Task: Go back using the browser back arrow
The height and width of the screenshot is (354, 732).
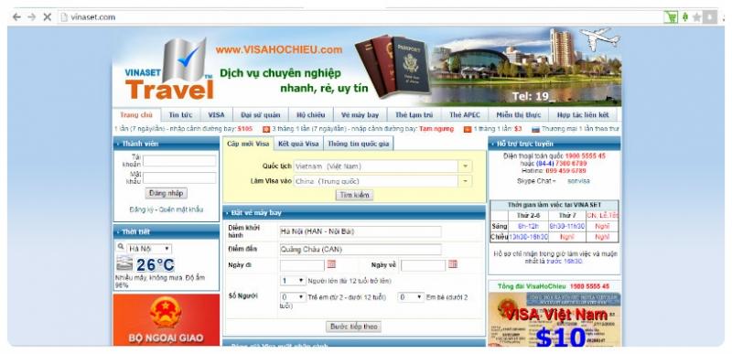Action: [16, 17]
